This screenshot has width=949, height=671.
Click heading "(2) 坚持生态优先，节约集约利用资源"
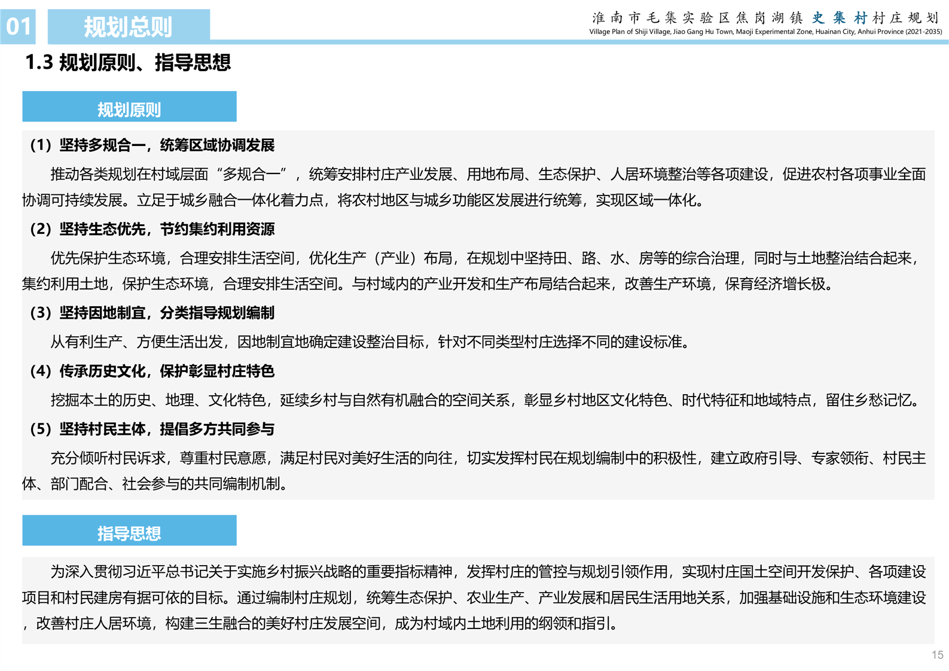tap(152, 229)
